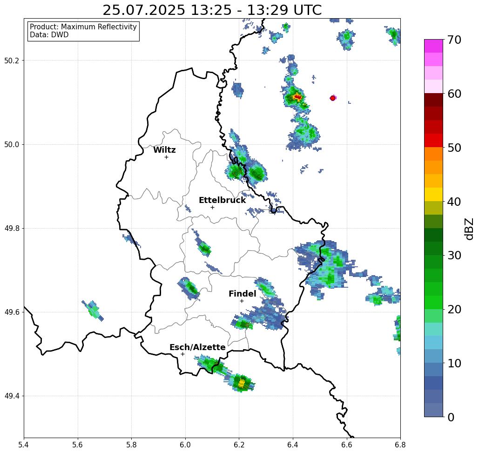Select the Wiltz city label
479x453 pixels.
[x=164, y=150]
